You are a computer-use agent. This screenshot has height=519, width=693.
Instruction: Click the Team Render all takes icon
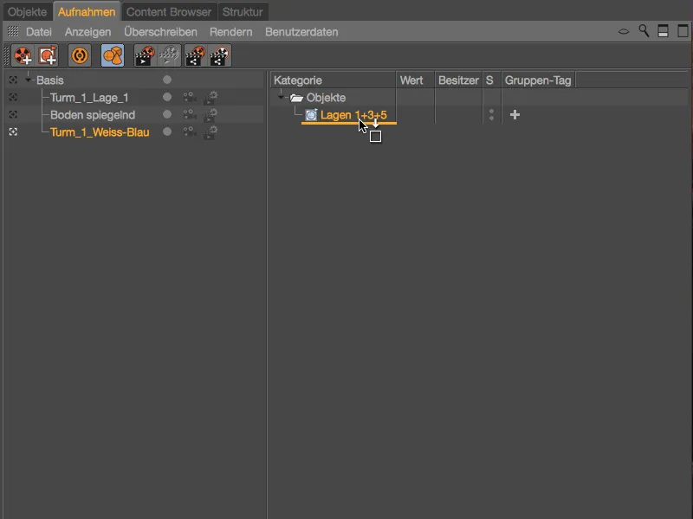click(220, 55)
